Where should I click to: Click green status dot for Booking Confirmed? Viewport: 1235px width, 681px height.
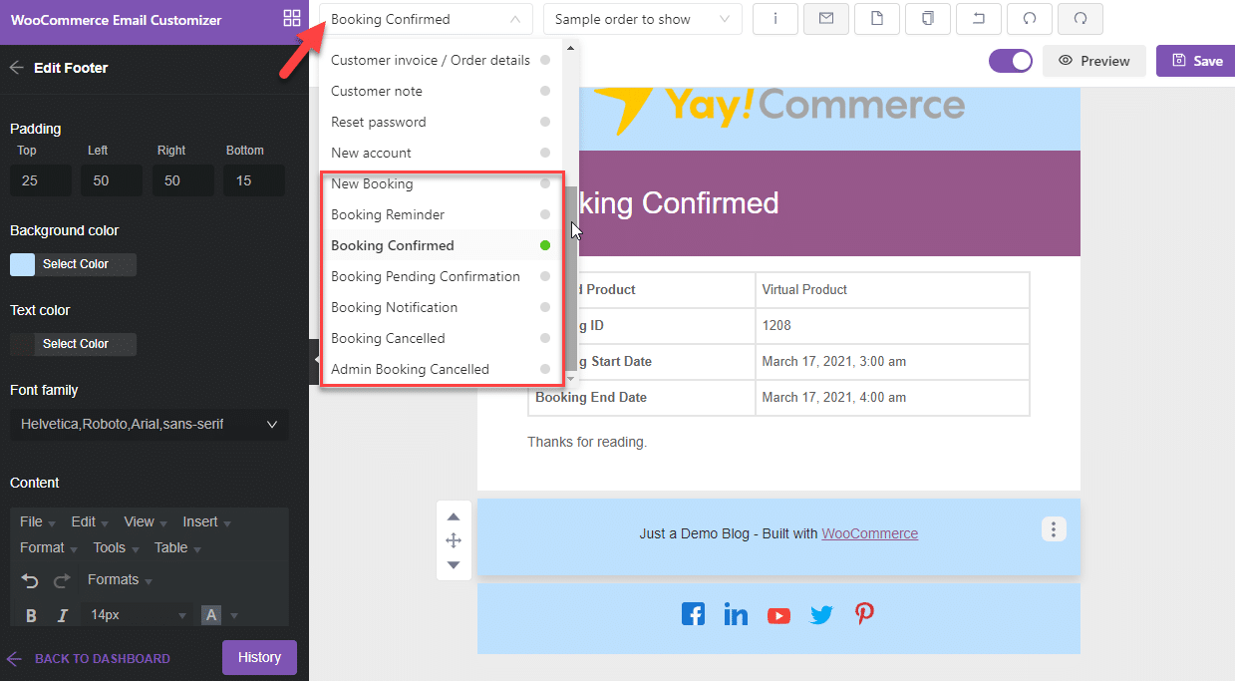click(x=545, y=245)
